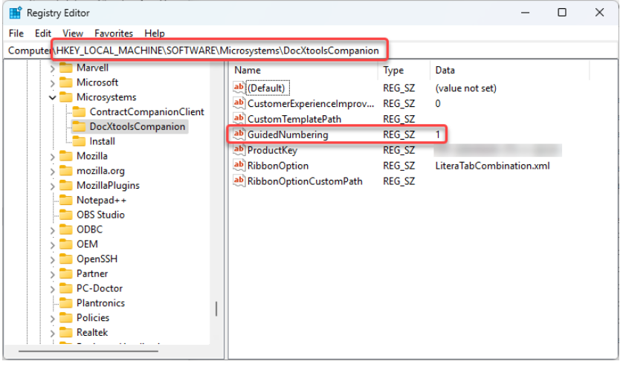
Task: Click the RibbonOption string value icon
Action: [x=239, y=165]
